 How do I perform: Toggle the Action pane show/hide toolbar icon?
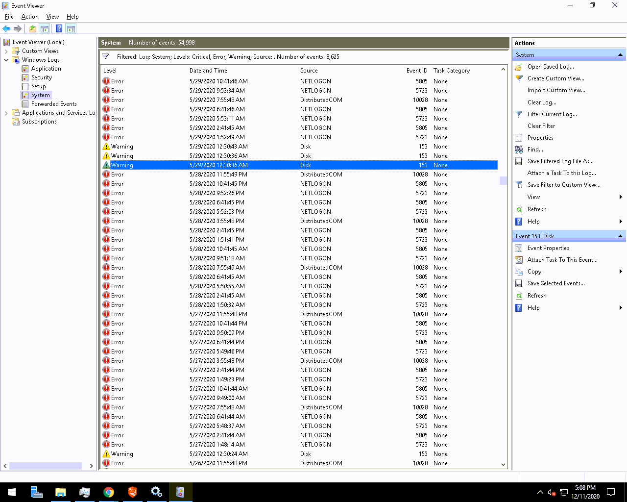point(71,28)
